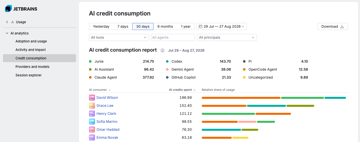Select the Yesterday time range
Viewport: 360px width, 142px height.
click(101, 26)
